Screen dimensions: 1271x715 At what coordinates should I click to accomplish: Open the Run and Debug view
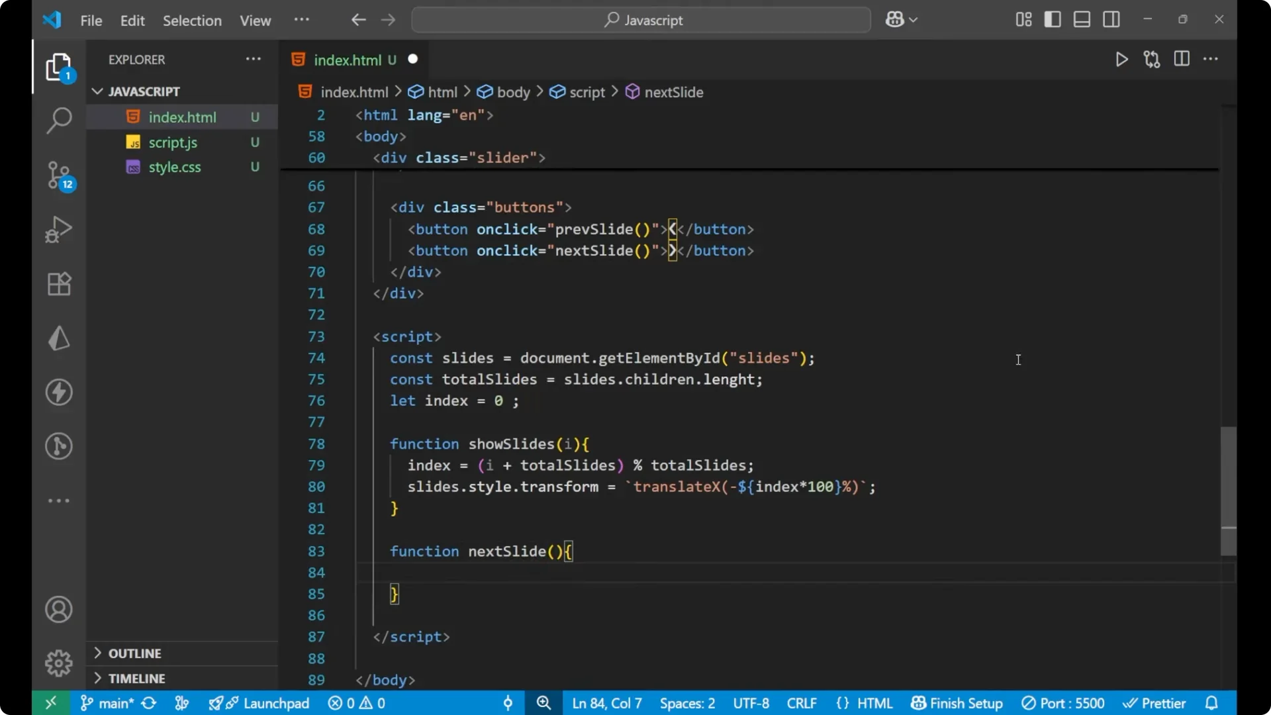point(59,229)
